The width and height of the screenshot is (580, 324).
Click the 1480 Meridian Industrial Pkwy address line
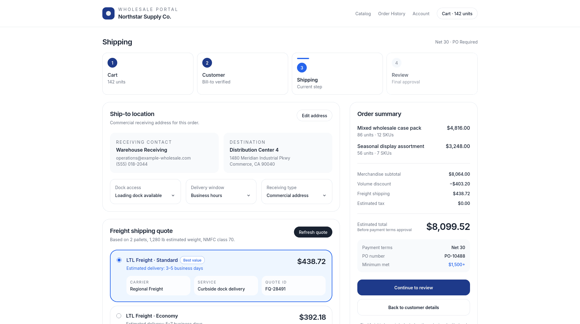point(260,158)
